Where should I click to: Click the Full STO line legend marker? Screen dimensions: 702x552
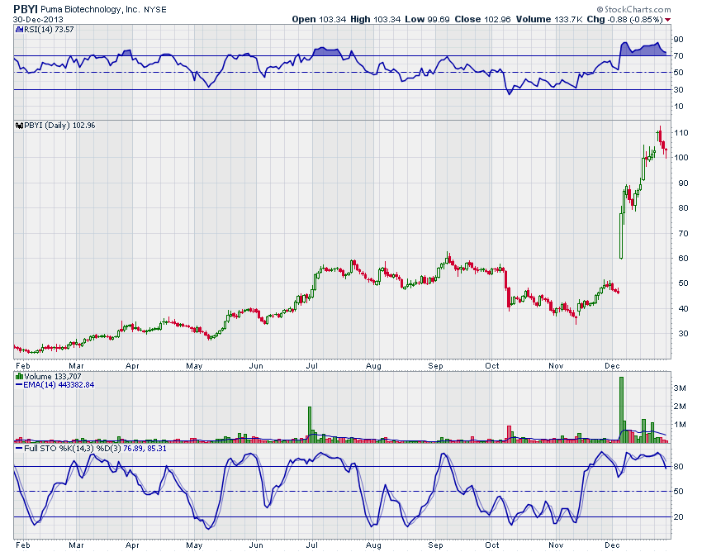pos(17,449)
